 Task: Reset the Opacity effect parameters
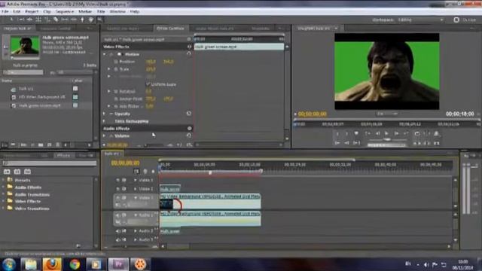(x=189, y=114)
